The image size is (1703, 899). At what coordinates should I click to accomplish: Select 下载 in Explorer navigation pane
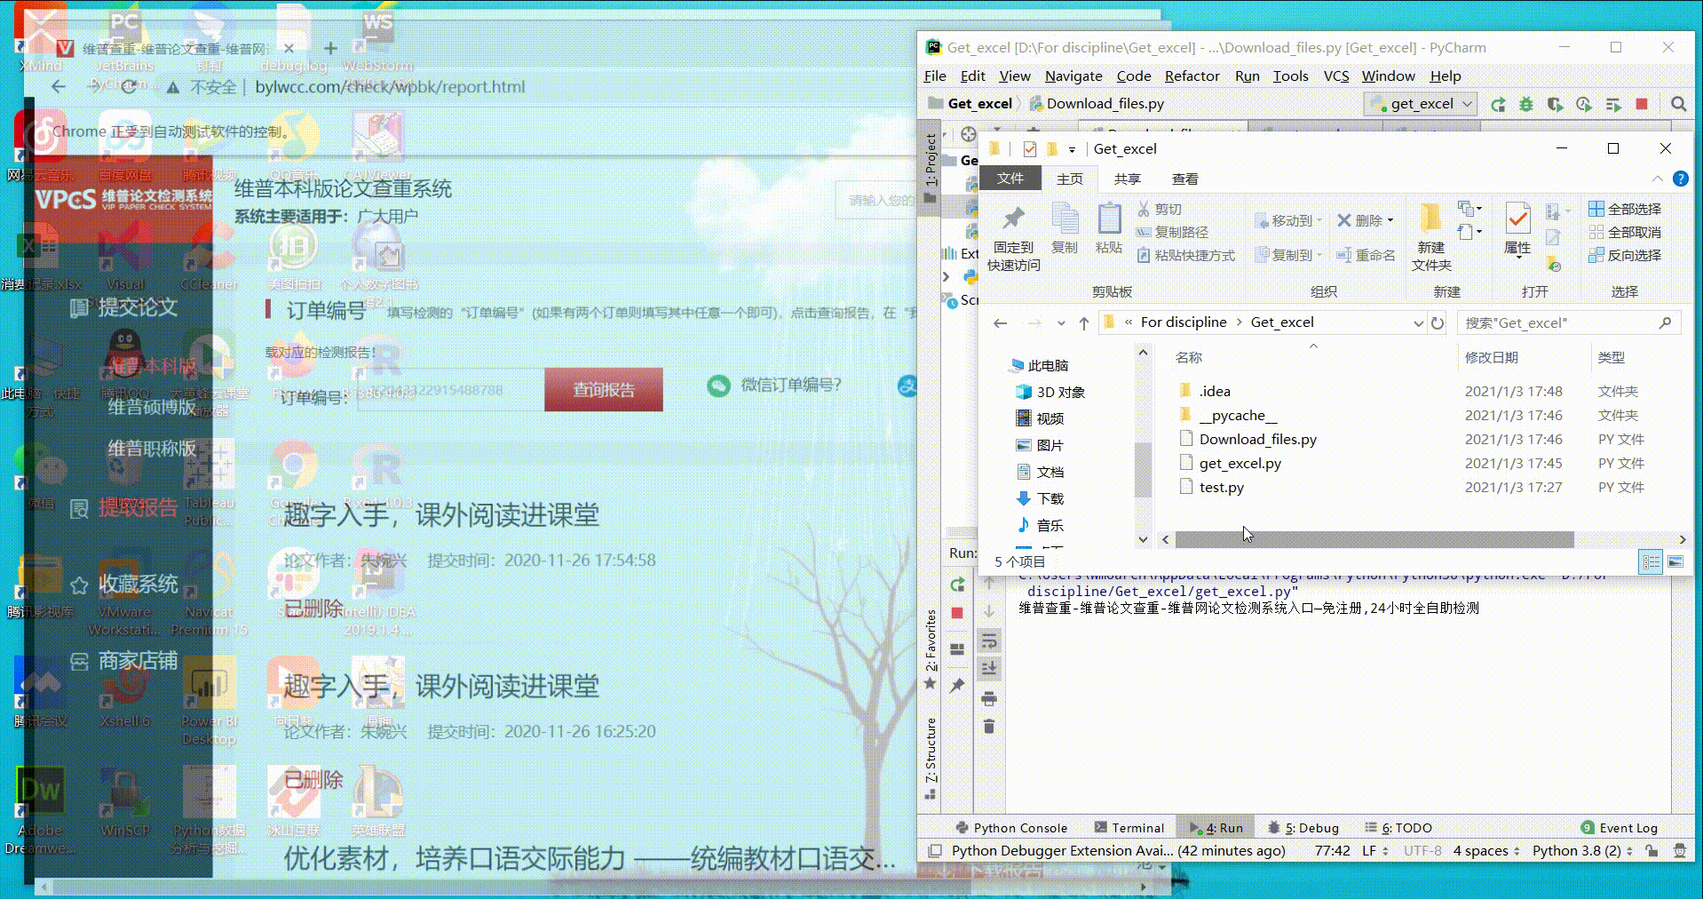coord(1050,499)
